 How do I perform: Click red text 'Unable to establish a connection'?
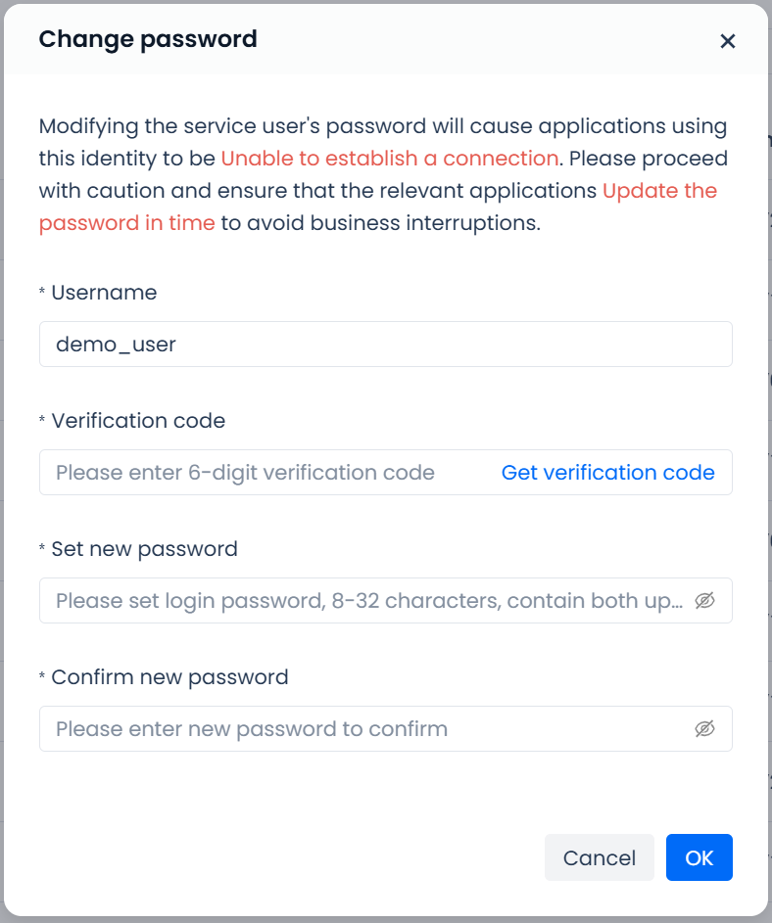click(390, 159)
